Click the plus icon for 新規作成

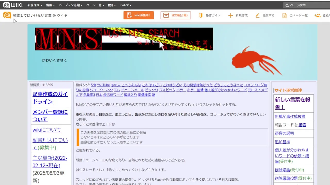230,15
